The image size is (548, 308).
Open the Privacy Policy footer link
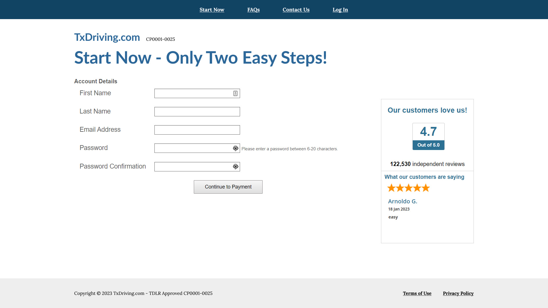pyautogui.click(x=458, y=293)
